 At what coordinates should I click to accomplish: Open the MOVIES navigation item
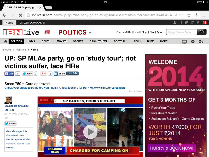click(62, 41)
